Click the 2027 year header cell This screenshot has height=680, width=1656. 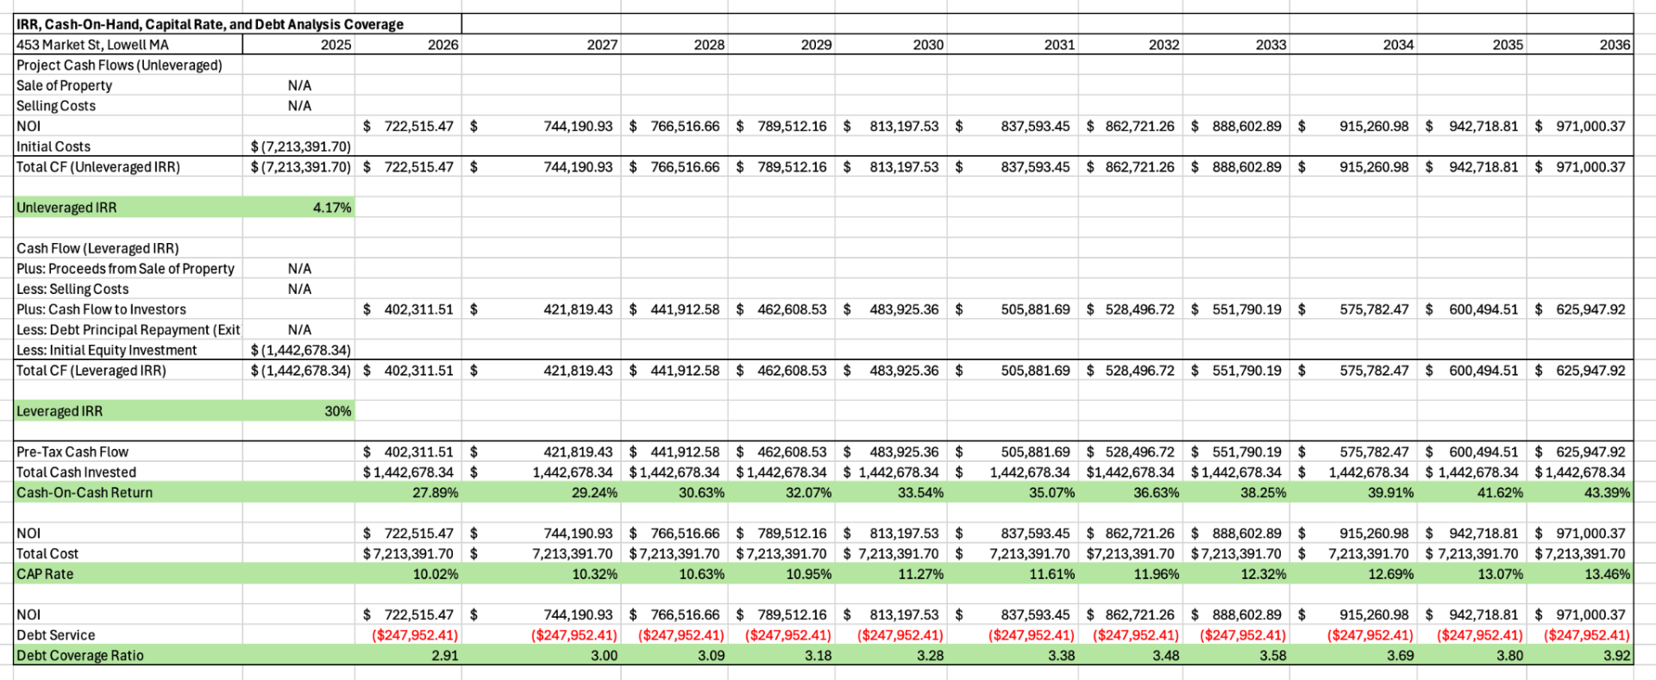pyautogui.click(x=542, y=45)
